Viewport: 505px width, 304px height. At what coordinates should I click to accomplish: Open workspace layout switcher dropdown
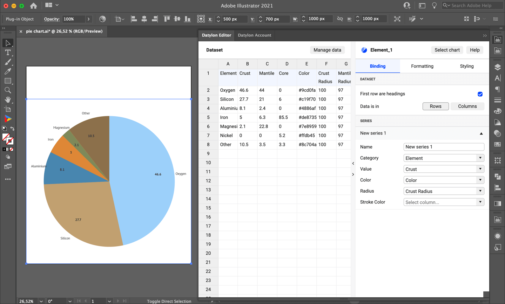coord(52,5)
